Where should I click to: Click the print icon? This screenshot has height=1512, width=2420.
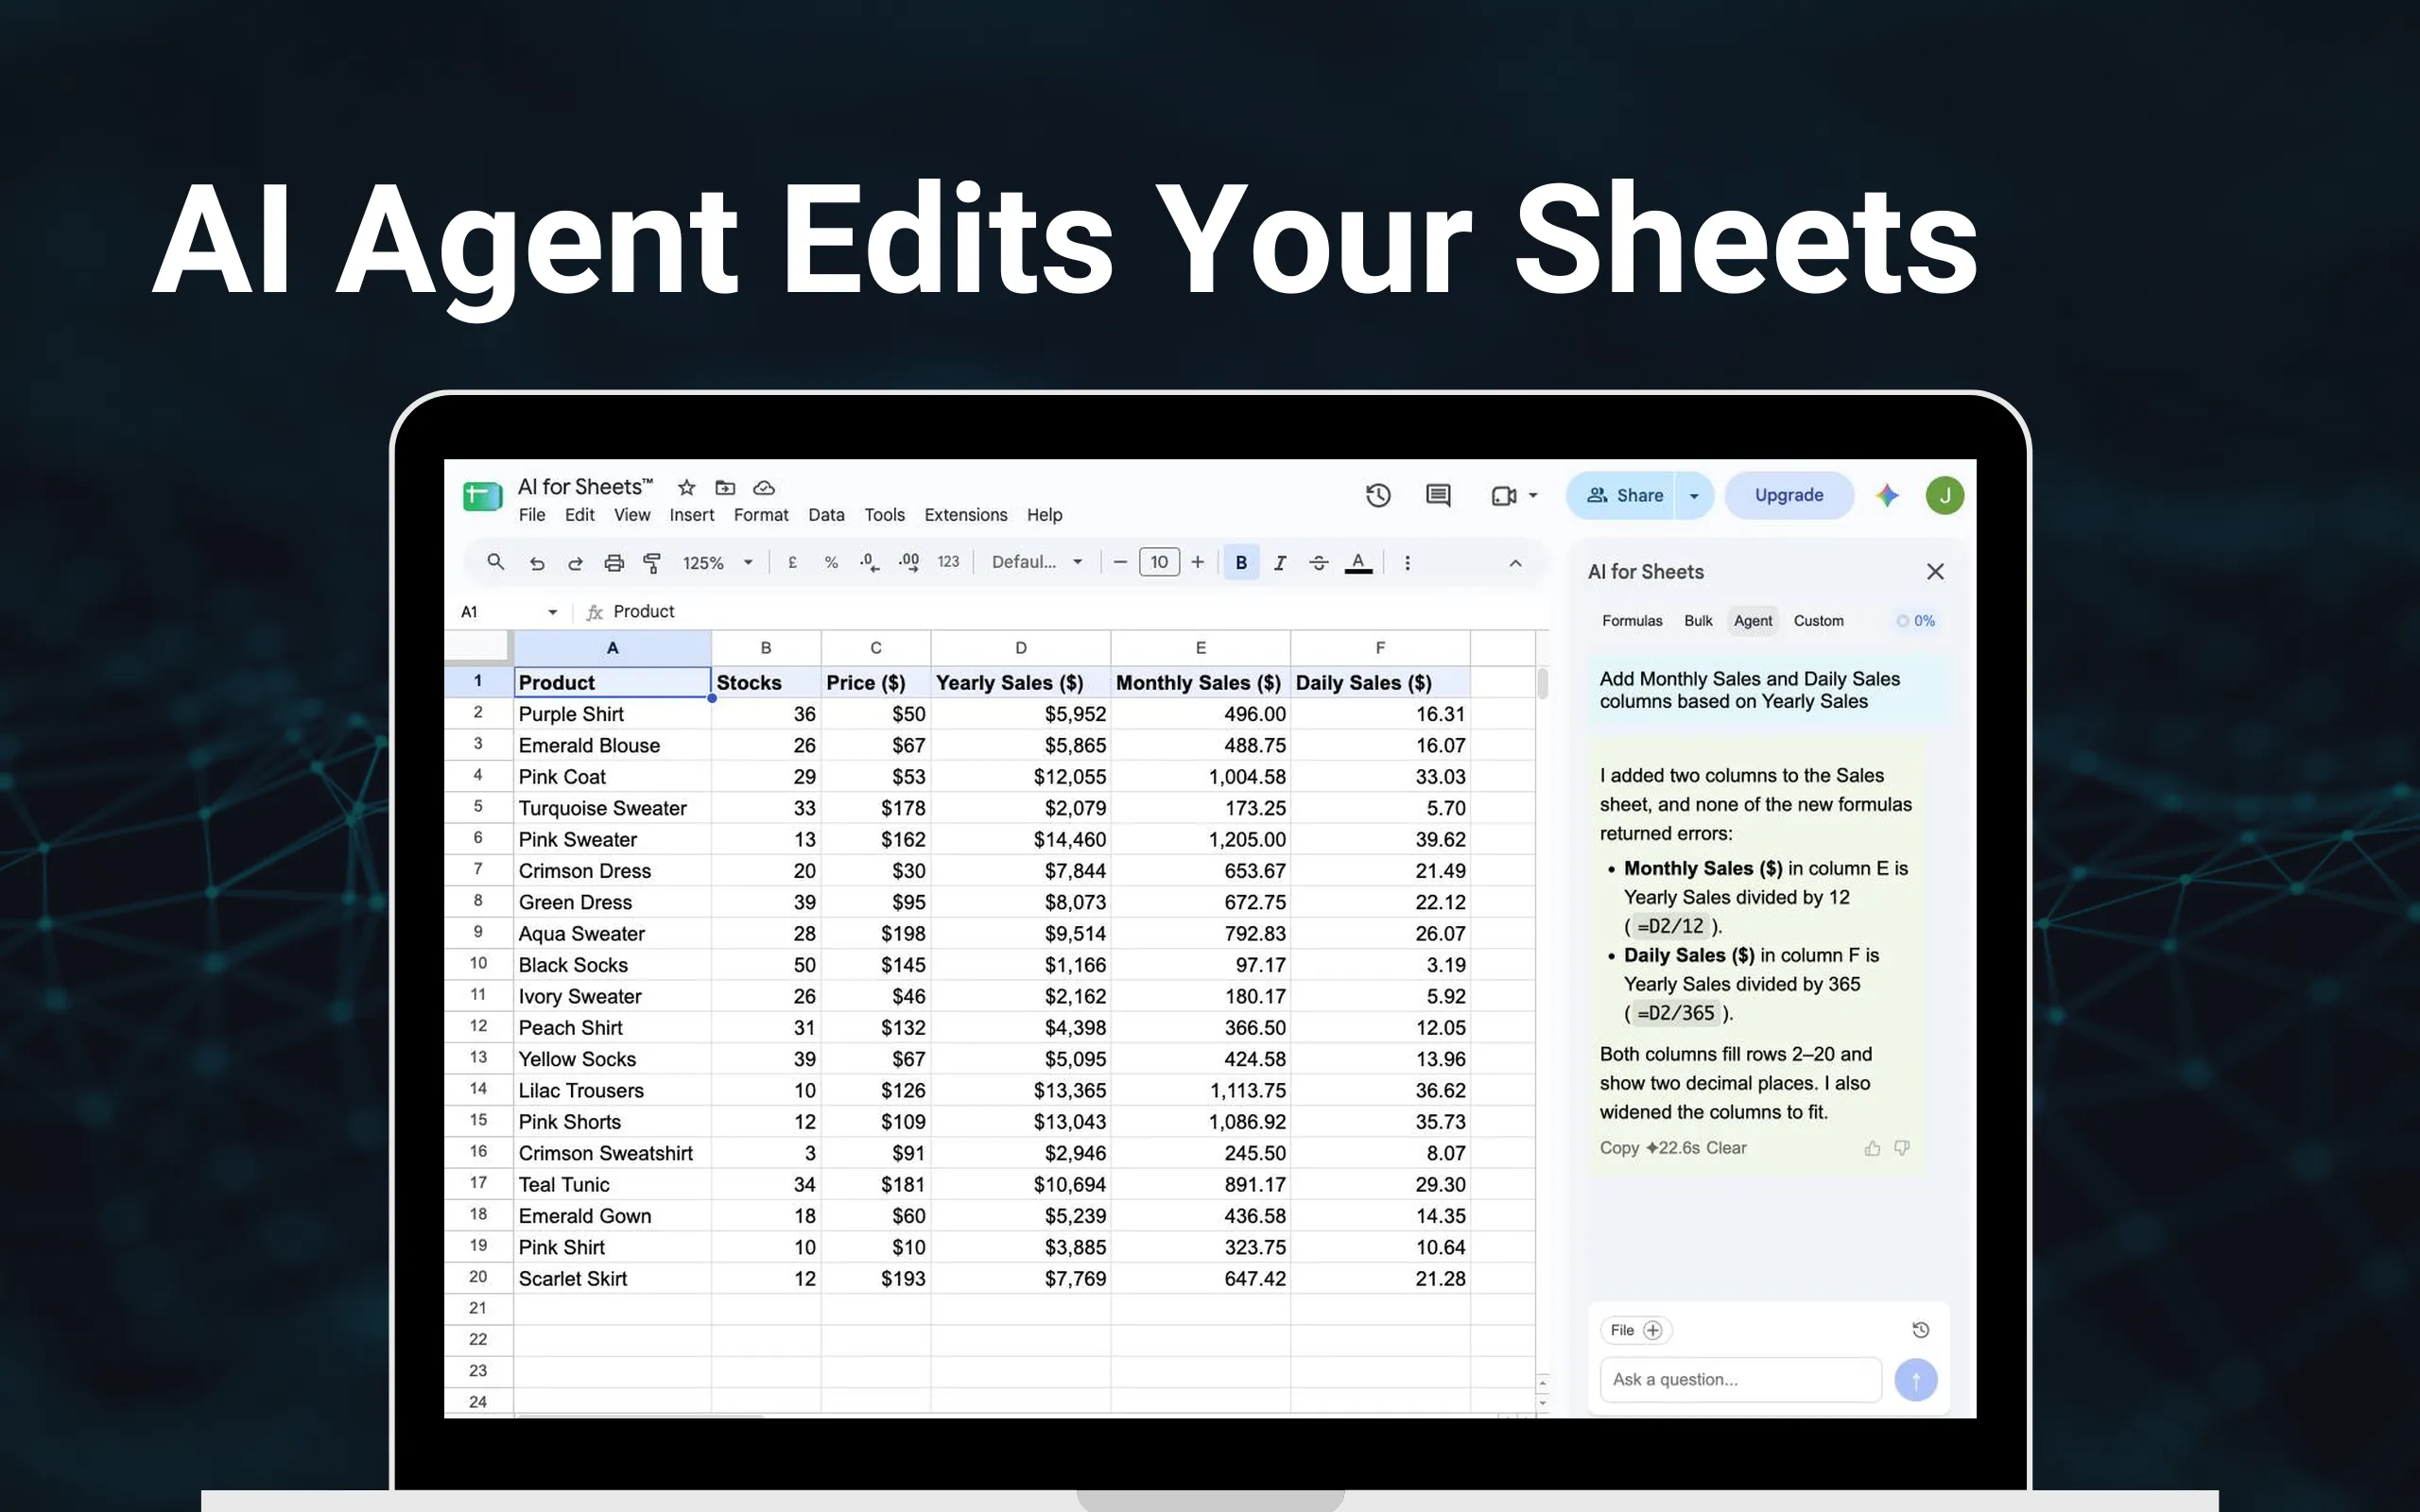point(614,563)
